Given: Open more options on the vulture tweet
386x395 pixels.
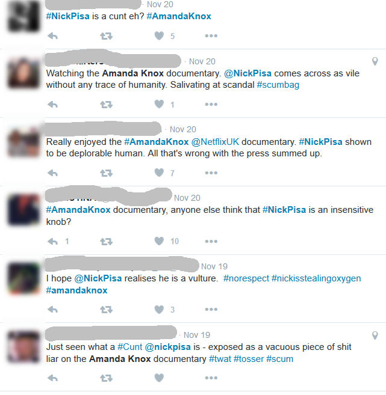Looking at the screenshot, I should coord(211,310).
